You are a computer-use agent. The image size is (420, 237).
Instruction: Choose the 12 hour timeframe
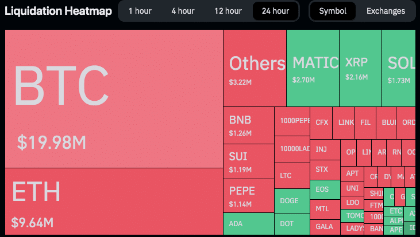click(x=228, y=11)
